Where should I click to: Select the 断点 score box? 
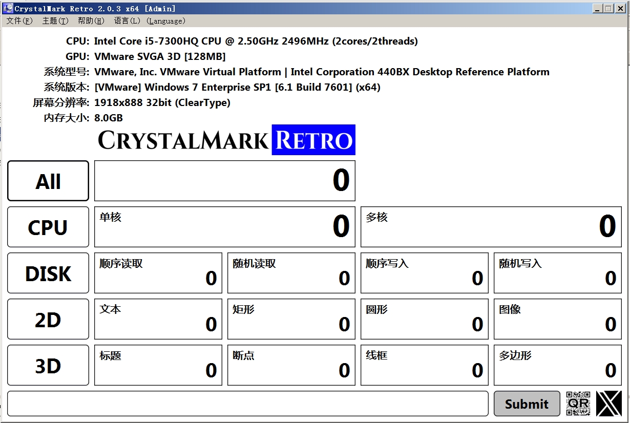(291, 365)
